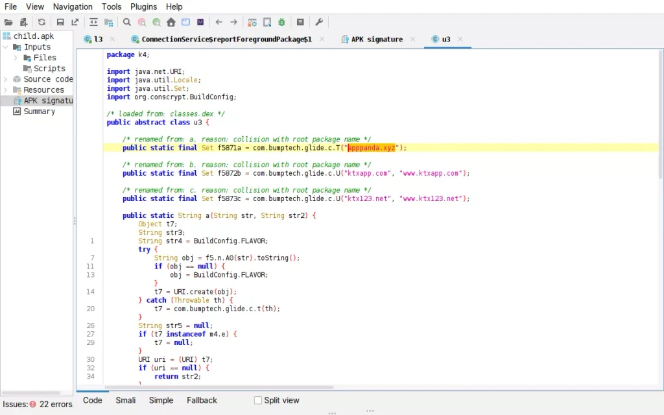664x415 pixels.
Task: Click the Save all floppy disk icon
Action: pyautogui.click(x=60, y=22)
